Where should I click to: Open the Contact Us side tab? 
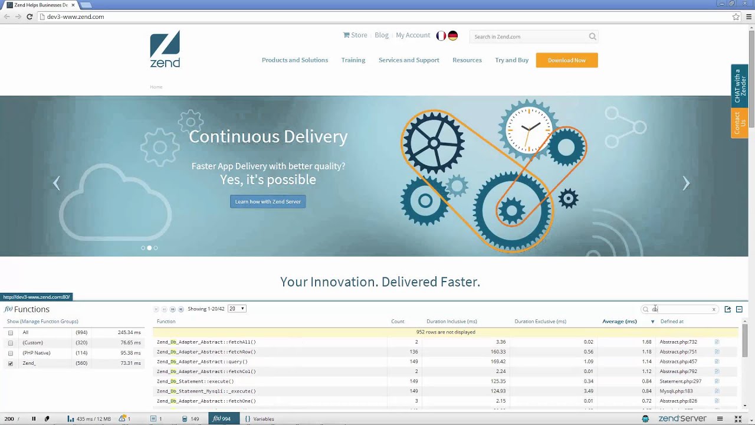point(740,123)
